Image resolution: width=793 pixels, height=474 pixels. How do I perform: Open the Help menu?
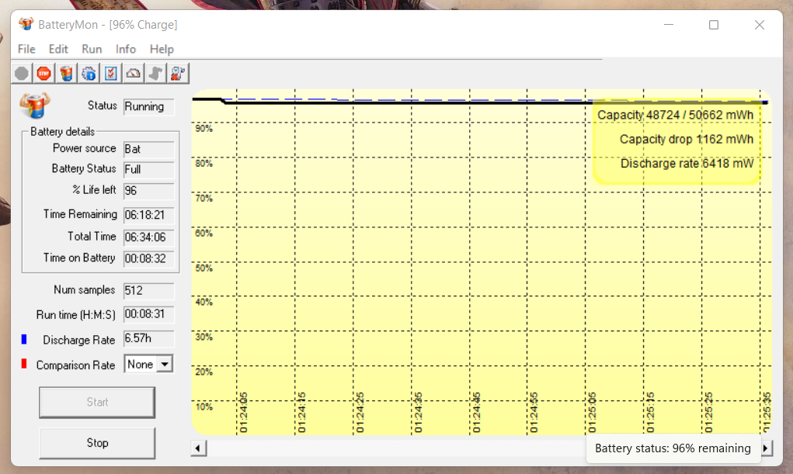[162, 49]
